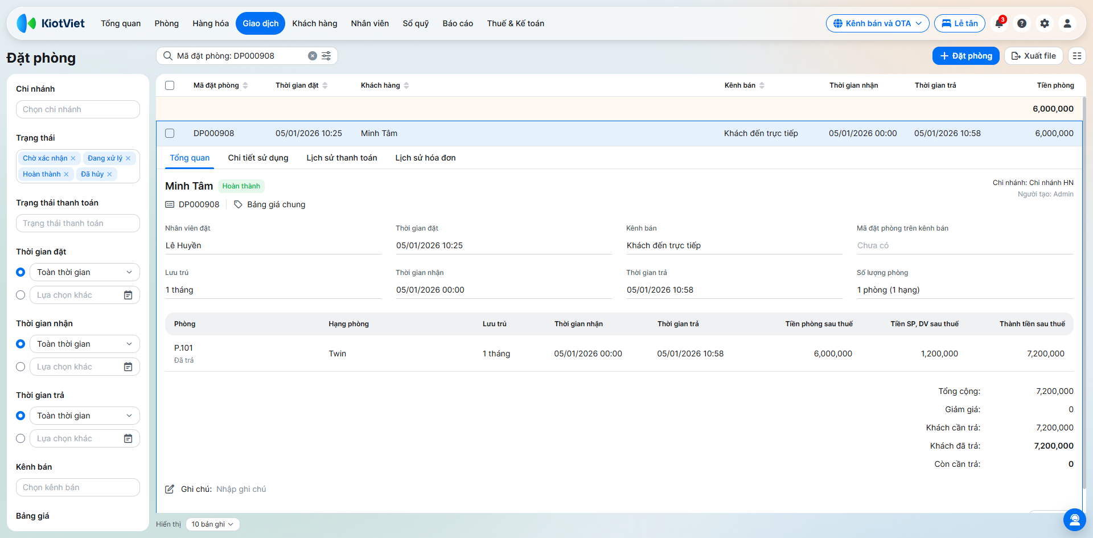Switch to Lịch sử thanh toán tab

pos(342,158)
